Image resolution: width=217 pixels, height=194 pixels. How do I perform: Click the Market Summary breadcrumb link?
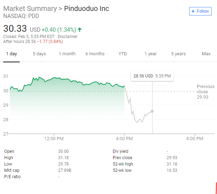30,8
